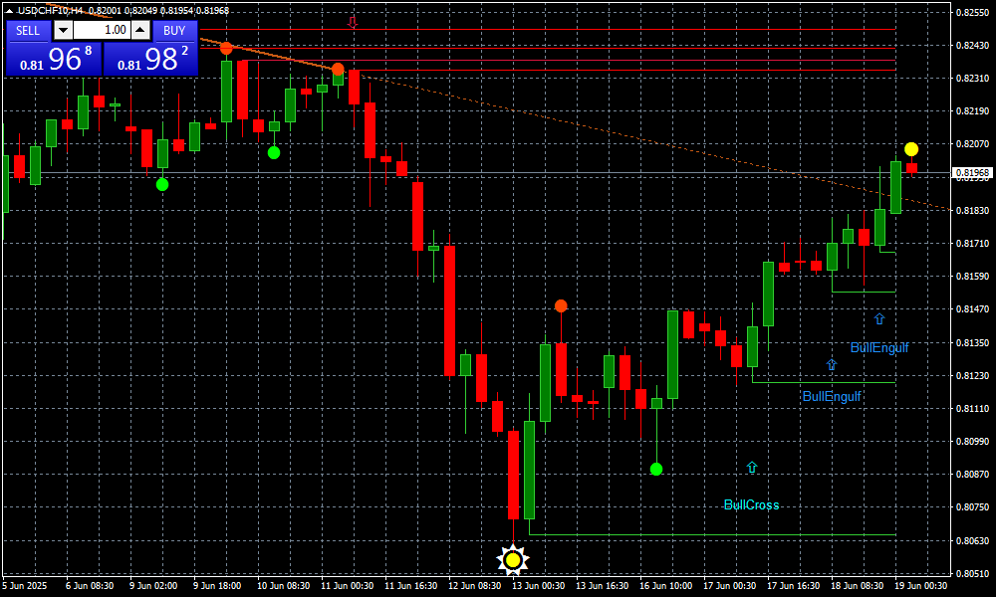
Task: Select the yellow dot above the latest candle
Action: pos(911,149)
